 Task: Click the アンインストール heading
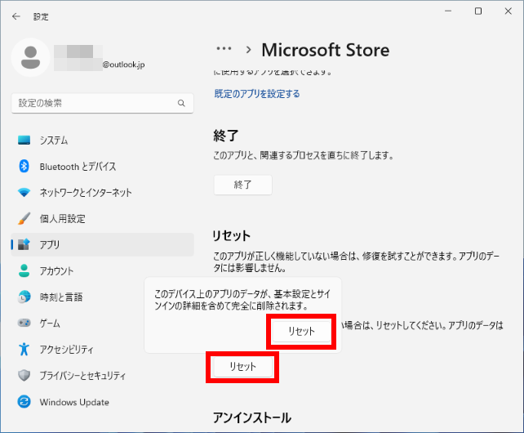252,418
